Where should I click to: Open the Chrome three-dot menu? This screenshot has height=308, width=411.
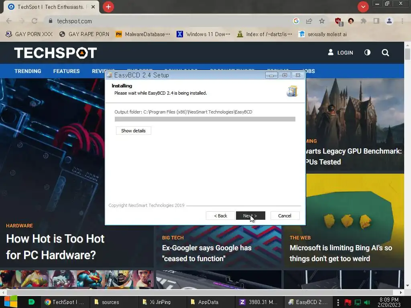pos(402,21)
